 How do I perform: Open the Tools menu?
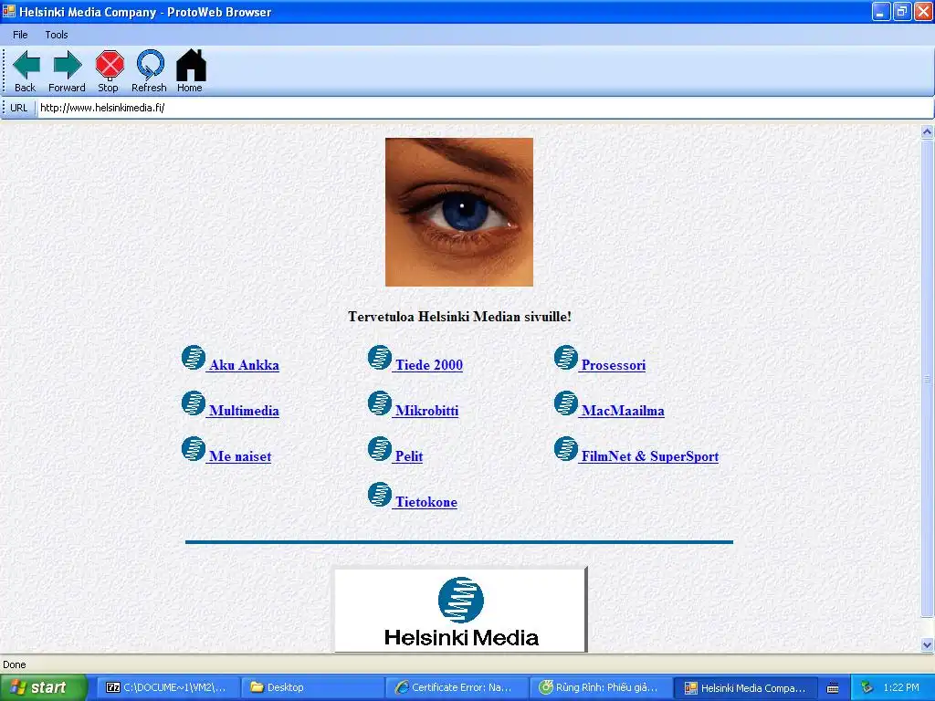click(x=57, y=35)
